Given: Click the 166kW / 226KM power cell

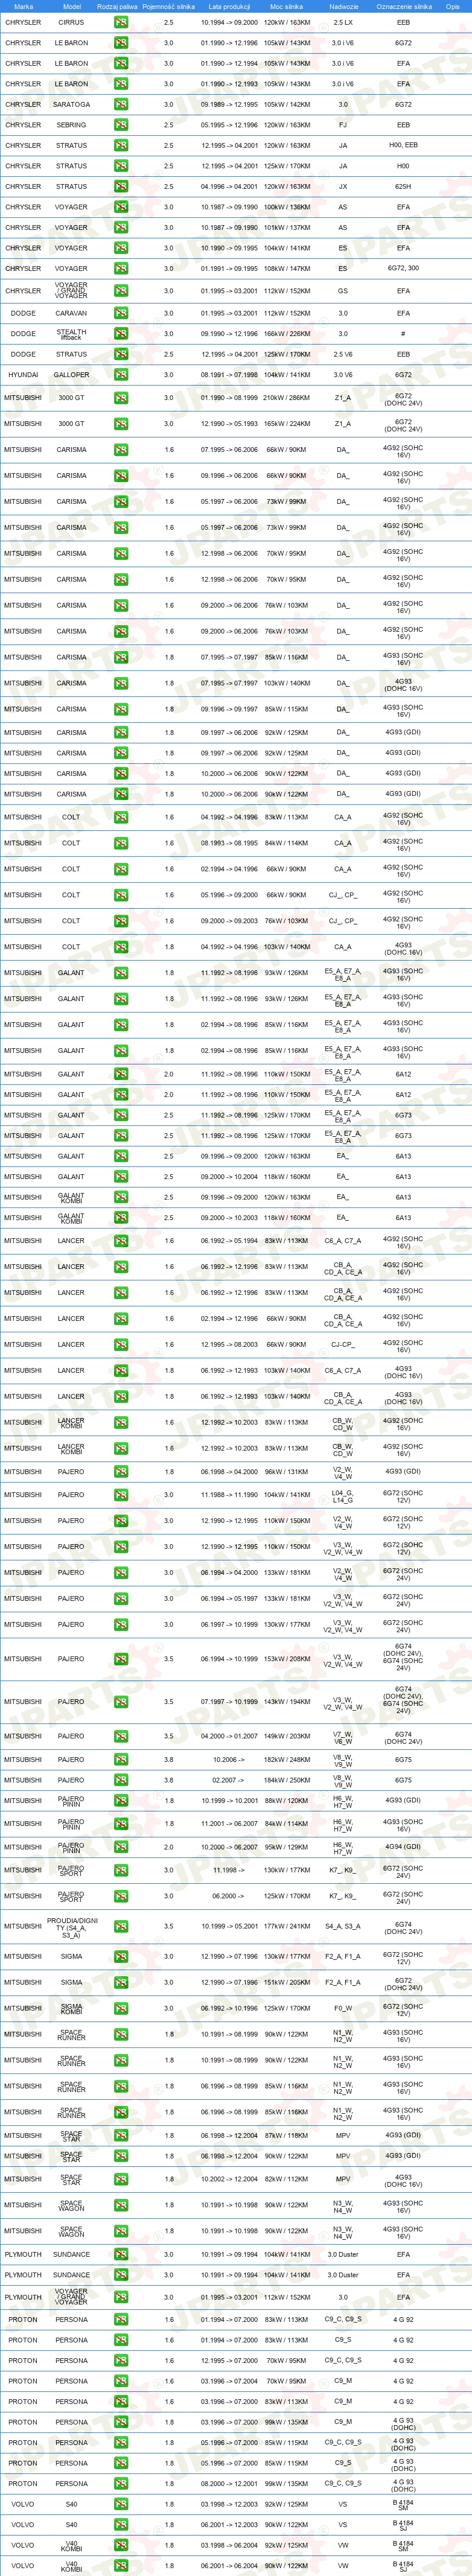Looking at the screenshot, I should coord(287,334).
